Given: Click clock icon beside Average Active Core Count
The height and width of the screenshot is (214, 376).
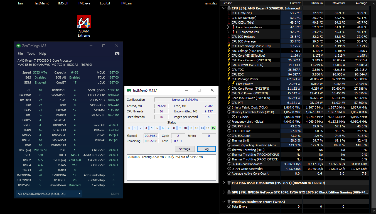Looking at the screenshot, I should (x=229, y=173).
